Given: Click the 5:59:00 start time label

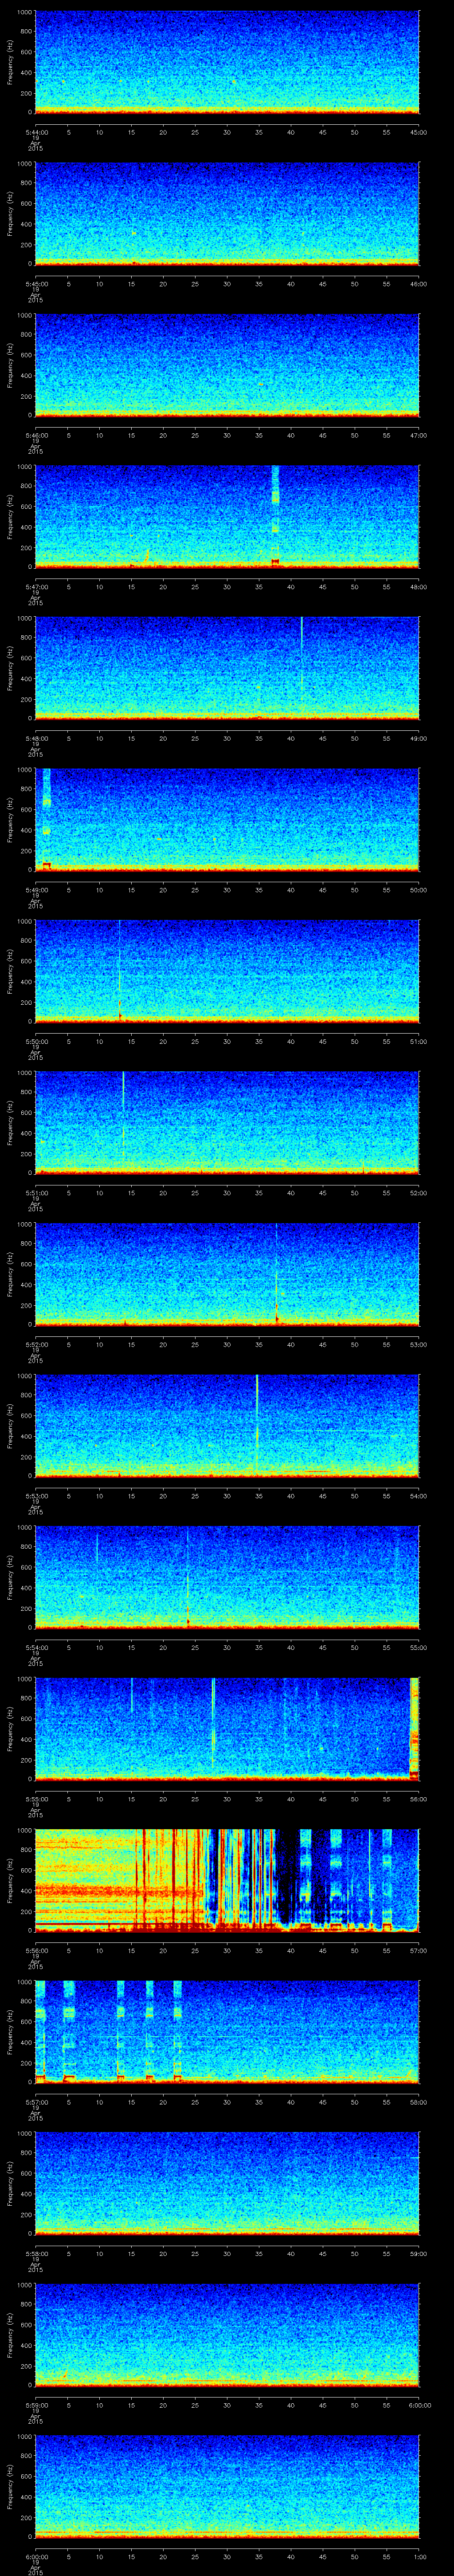Looking at the screenshot, I should pyautogui.click(x=36, y=2405).
